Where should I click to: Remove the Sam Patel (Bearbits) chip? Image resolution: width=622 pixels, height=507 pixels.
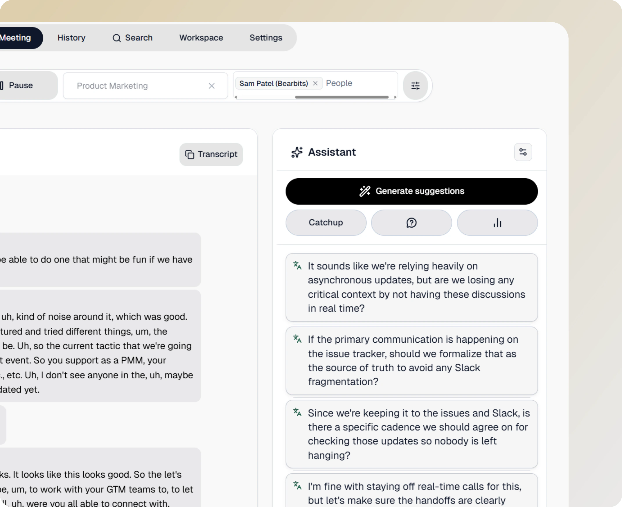pyautogui.click(x=315, y=83)
